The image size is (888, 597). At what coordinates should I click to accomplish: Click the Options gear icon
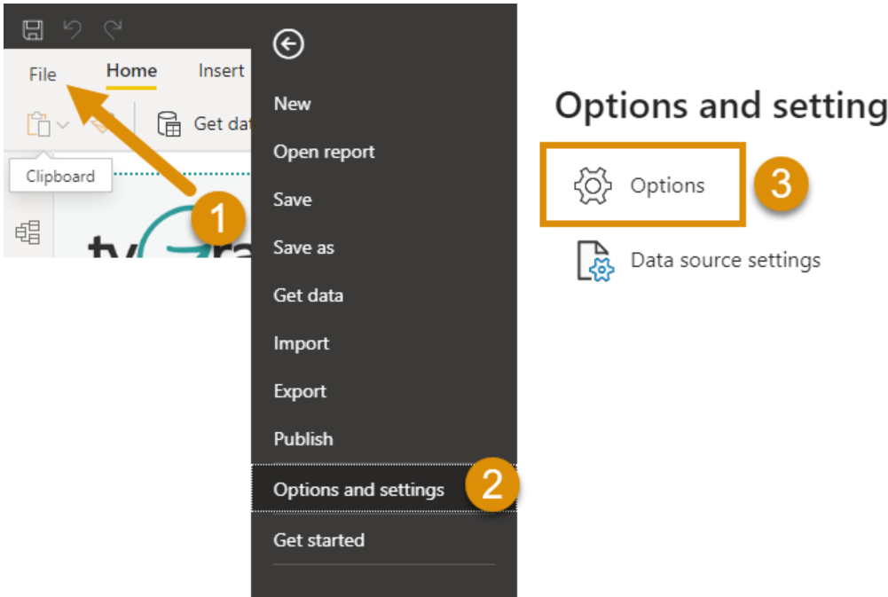click(593, 185)
